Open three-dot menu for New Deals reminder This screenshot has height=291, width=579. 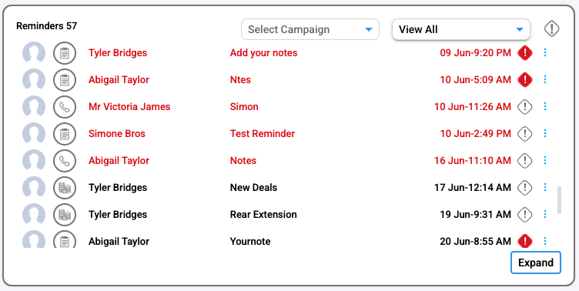[545, 188]
